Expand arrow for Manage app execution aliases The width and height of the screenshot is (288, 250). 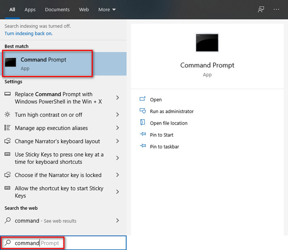[x=118, y=128]
